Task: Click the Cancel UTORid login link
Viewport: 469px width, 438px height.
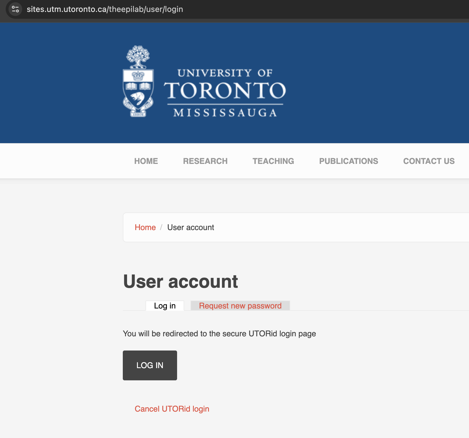Action: coord(172,409)
